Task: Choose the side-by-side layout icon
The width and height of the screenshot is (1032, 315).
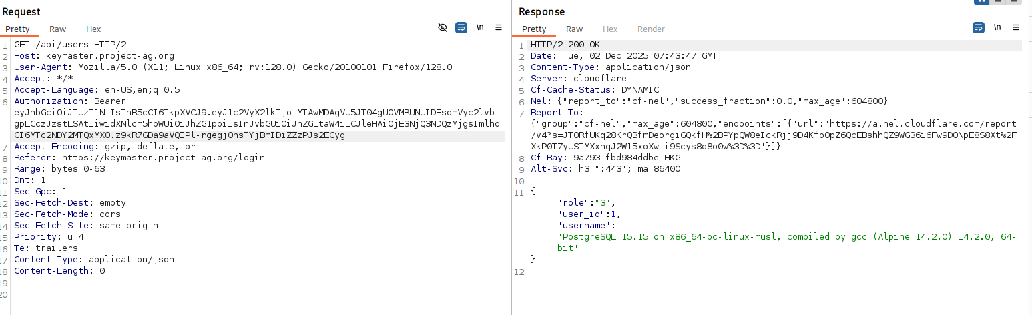Action: (982, 1)
